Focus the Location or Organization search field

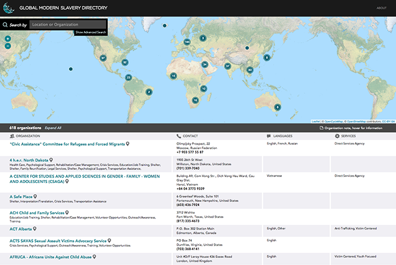(68, 25)
